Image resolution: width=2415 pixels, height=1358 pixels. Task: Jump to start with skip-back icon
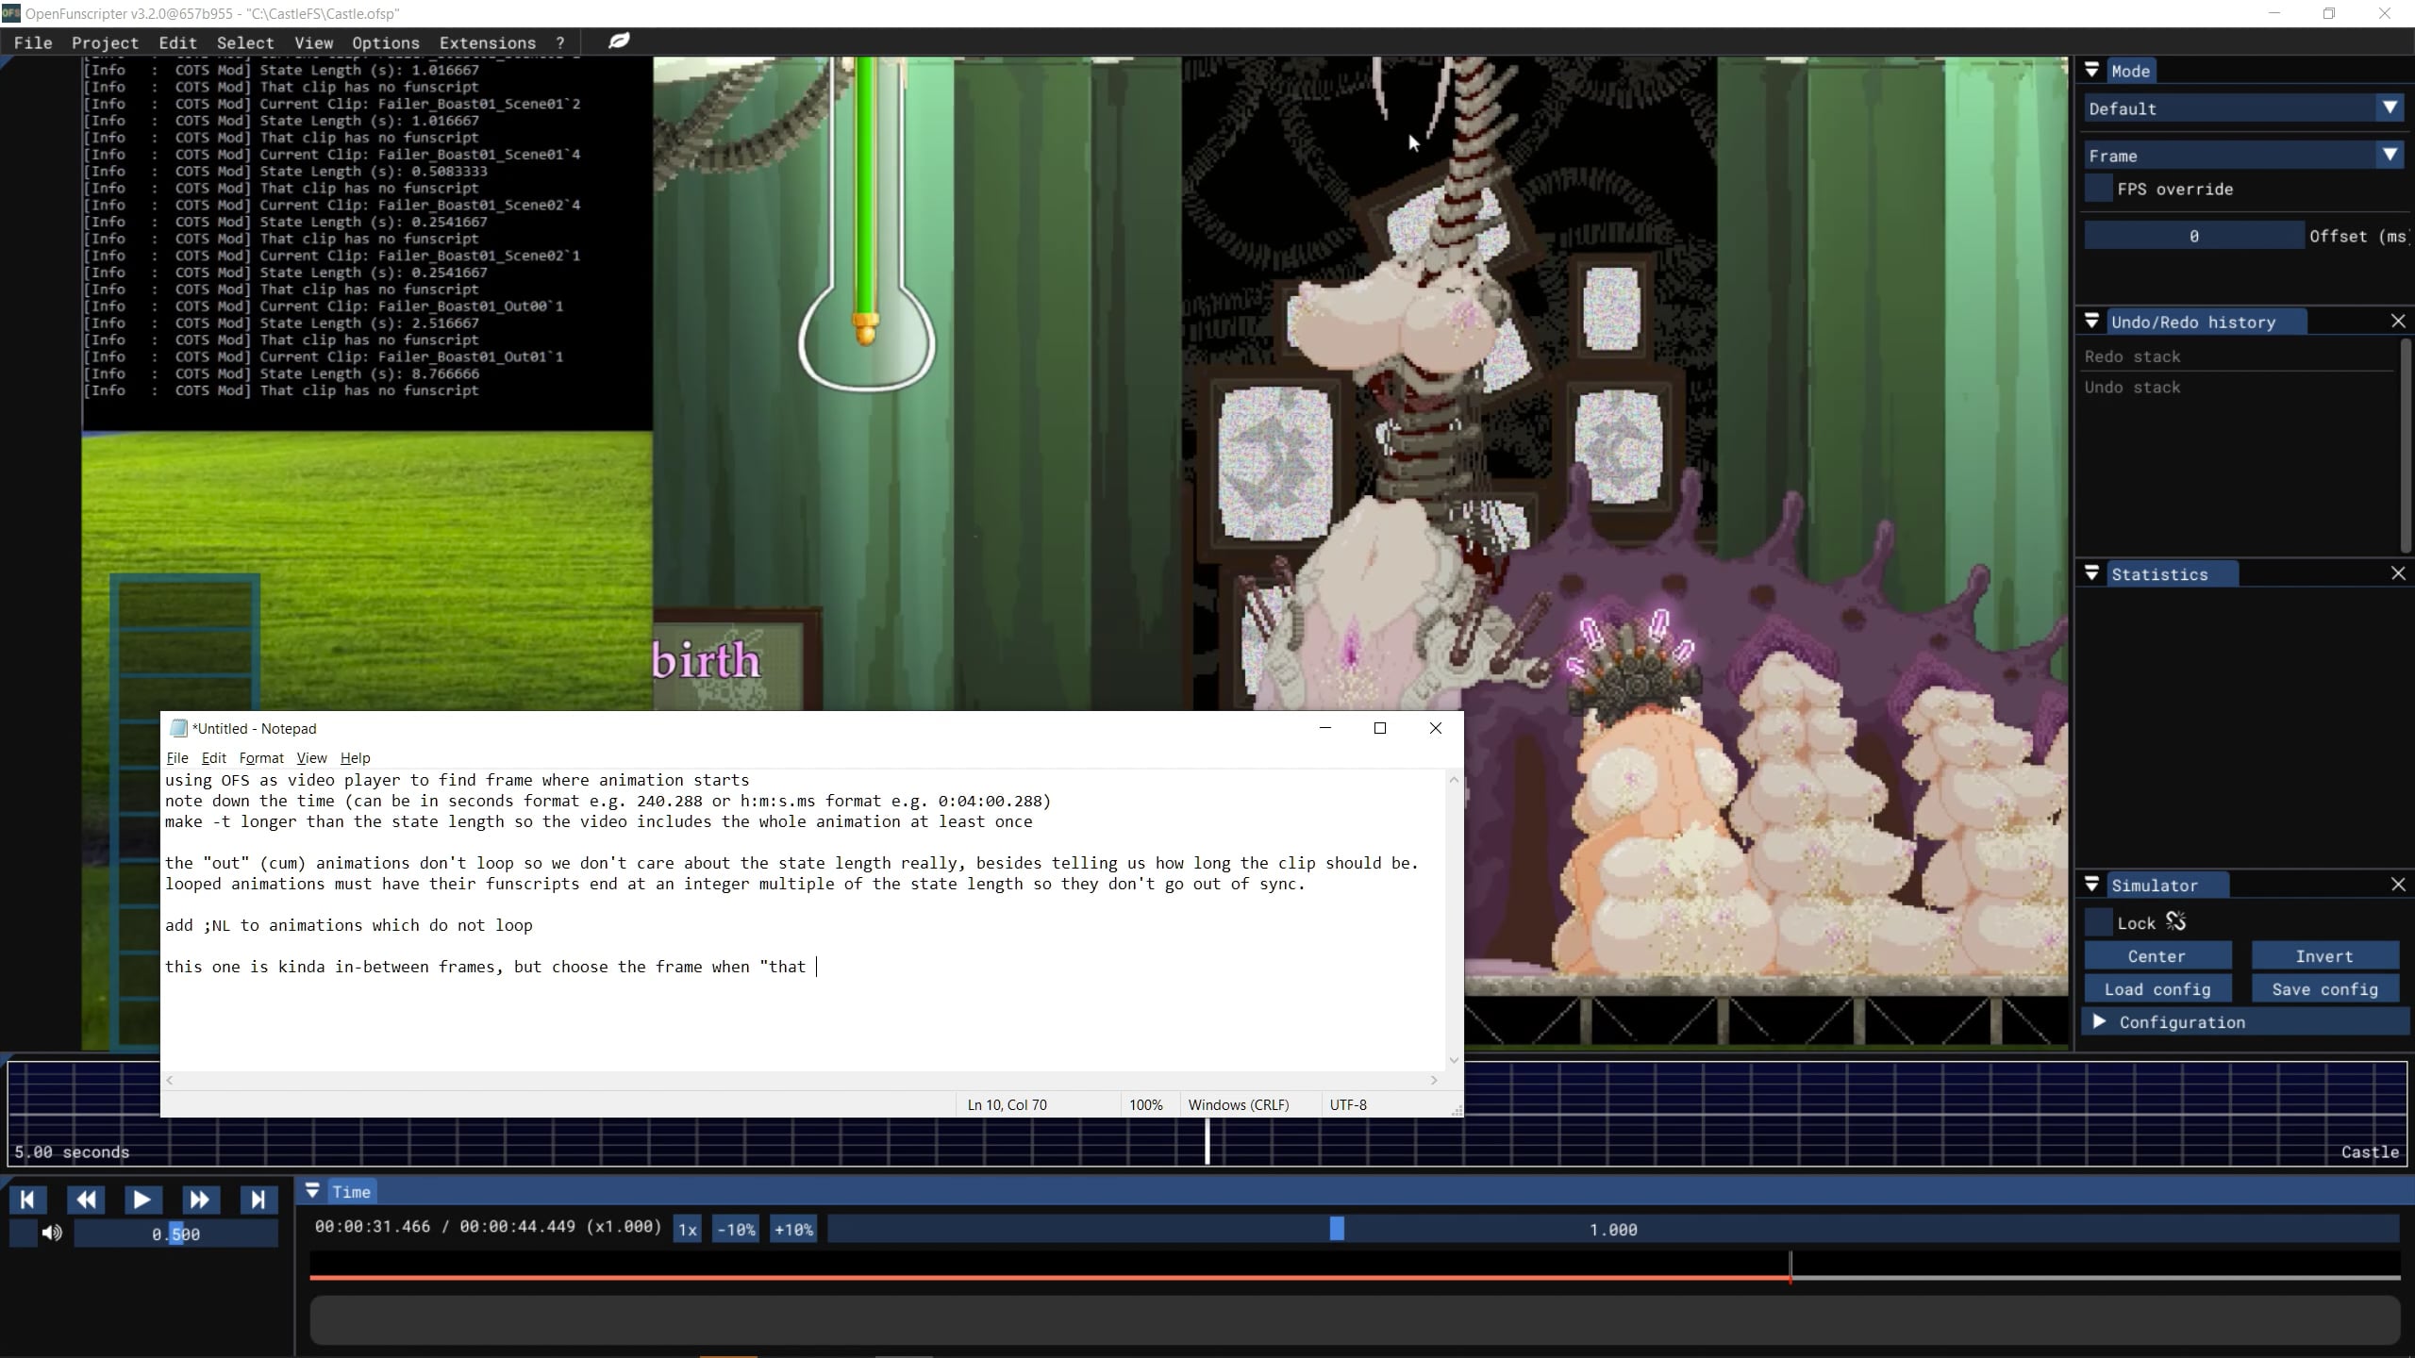click(x=27, y=1200)
